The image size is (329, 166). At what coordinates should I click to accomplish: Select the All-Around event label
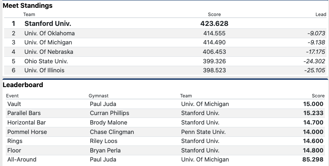22,159
